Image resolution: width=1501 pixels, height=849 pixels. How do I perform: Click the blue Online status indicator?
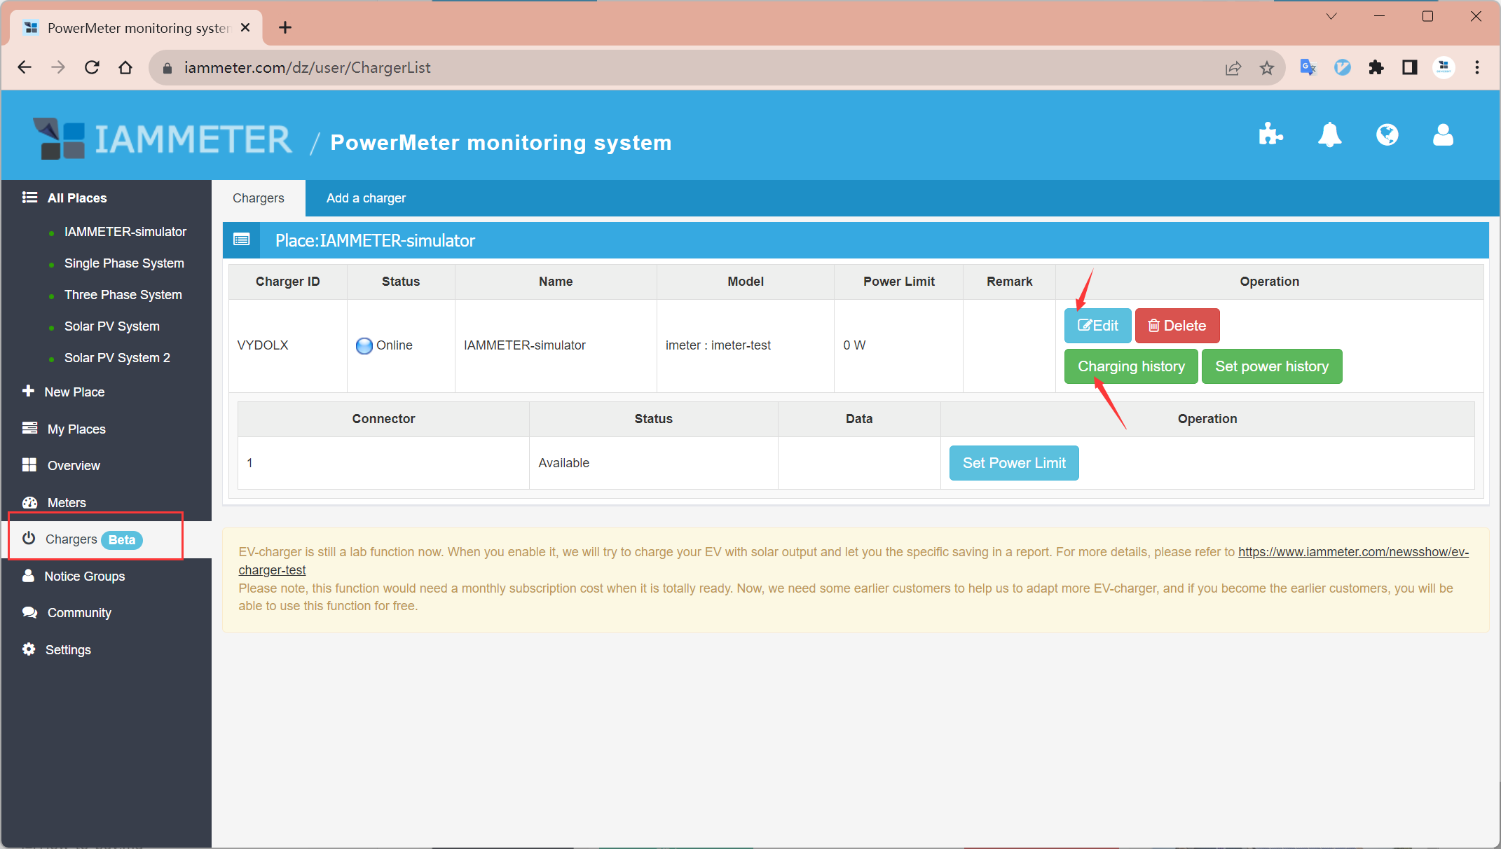364,345
